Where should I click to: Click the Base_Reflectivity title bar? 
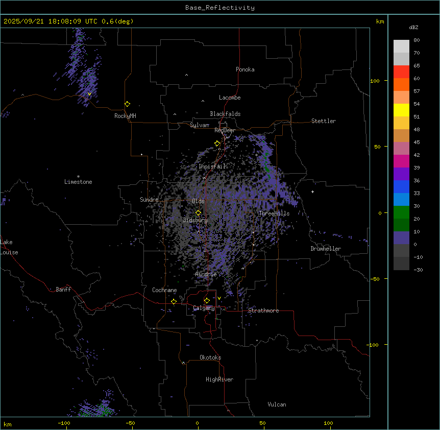[219, 8]
